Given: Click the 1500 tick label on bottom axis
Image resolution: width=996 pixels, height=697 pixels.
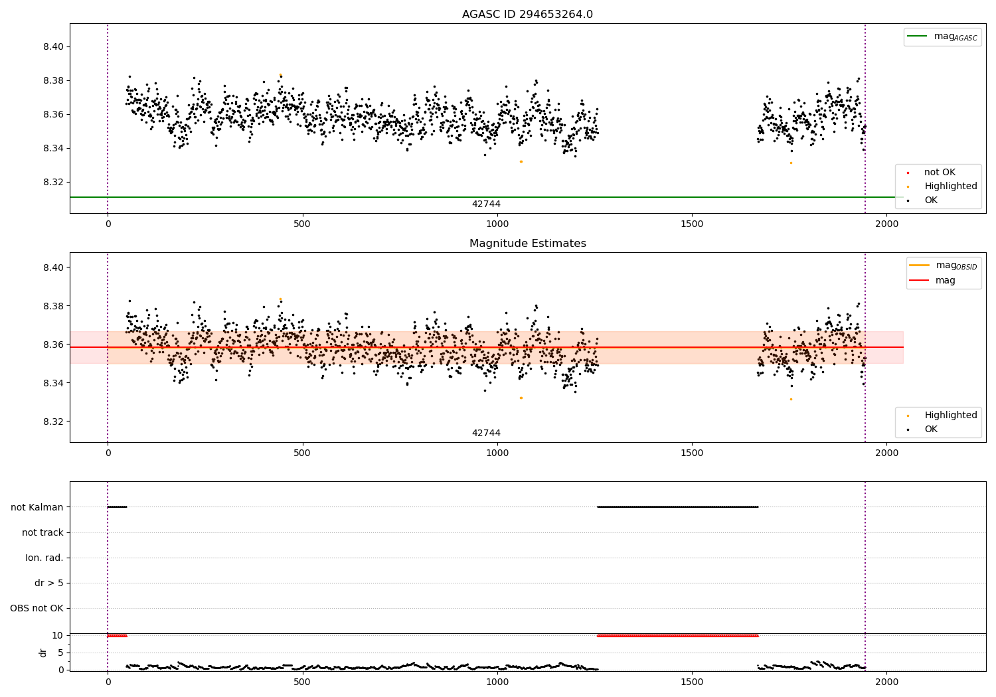Looking at the screenshot, I should click(692, 682).
